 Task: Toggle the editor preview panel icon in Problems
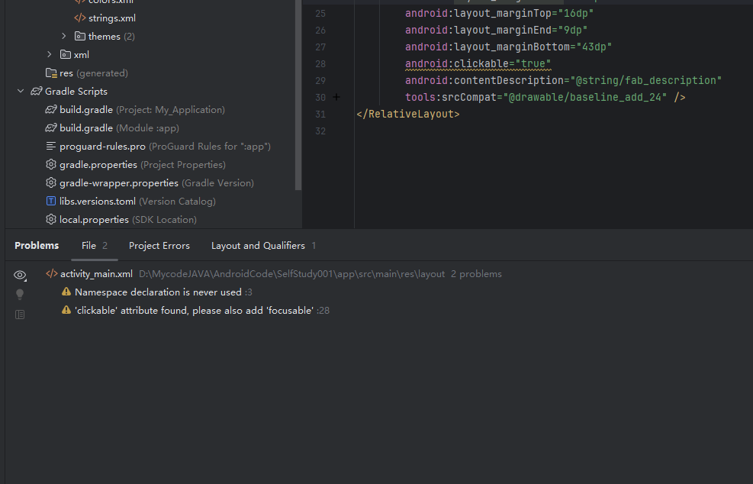[20, 315]
